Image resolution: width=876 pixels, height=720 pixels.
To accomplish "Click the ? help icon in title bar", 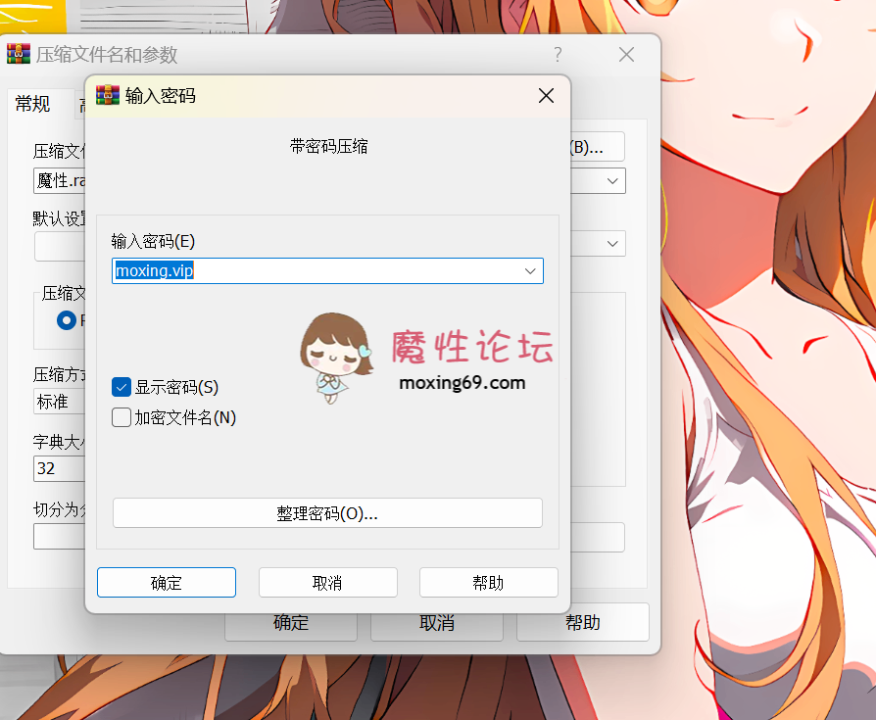I will (x=558, y=55).
